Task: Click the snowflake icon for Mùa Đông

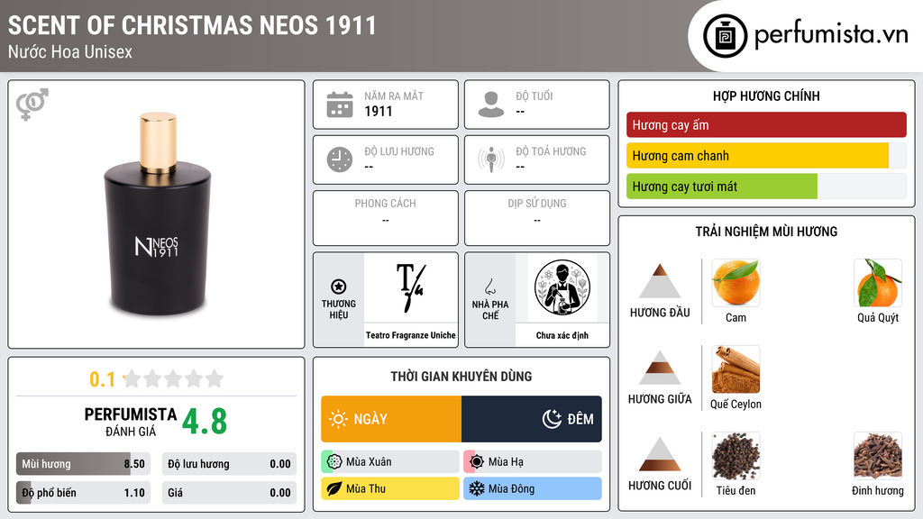Action: [477, 488]
